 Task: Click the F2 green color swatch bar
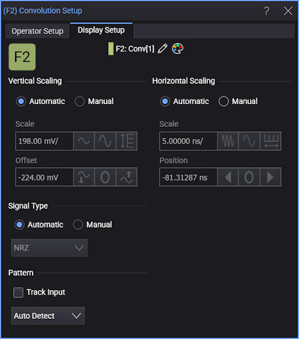coord(111,49)
